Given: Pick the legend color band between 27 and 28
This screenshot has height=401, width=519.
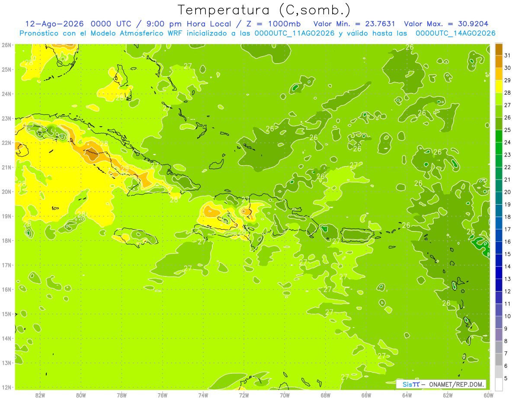Looking at the screenshot, I should click(499, 99).
